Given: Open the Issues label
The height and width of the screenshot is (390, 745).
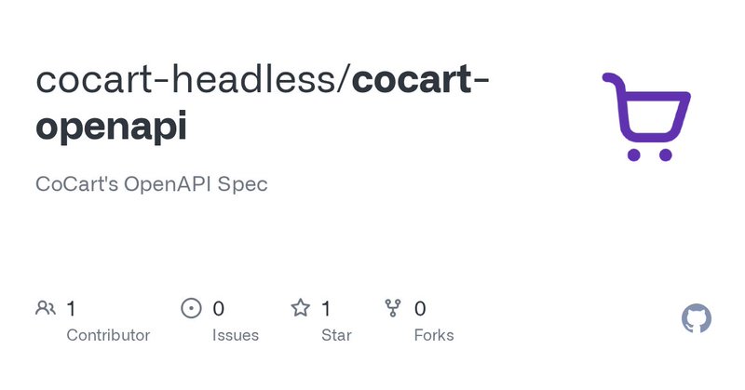Looking at the screenshot, I should [236, 335].
